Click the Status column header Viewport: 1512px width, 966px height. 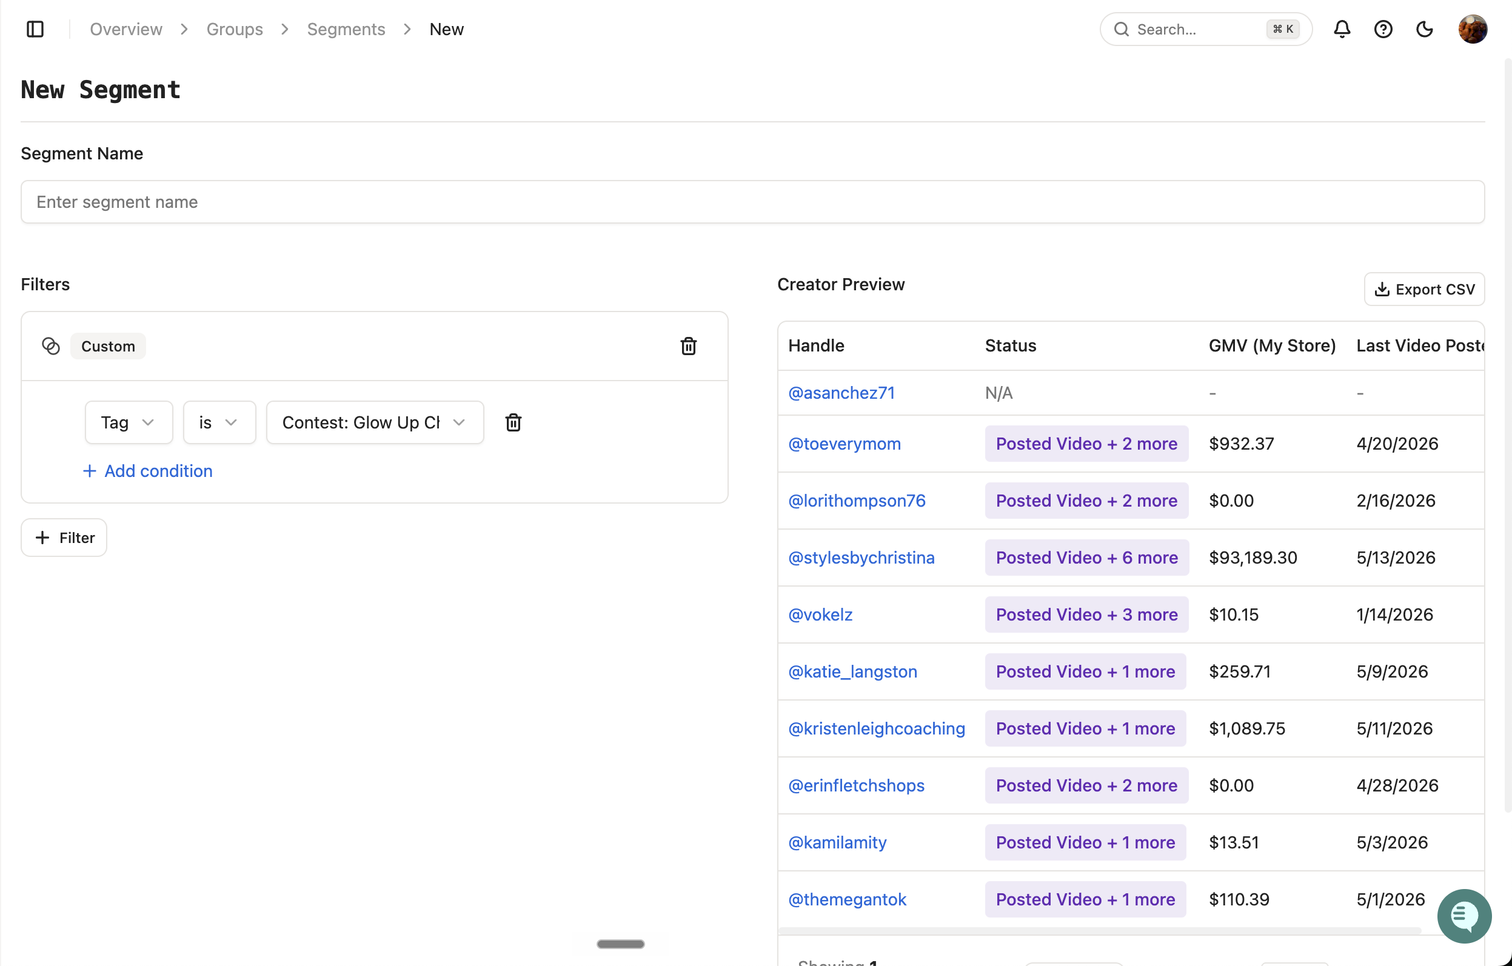point(1010,345)
